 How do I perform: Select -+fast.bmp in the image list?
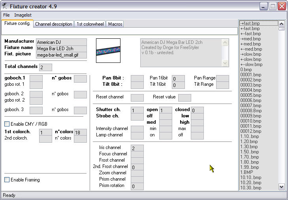pyautogui.click(x=259, y=23)
